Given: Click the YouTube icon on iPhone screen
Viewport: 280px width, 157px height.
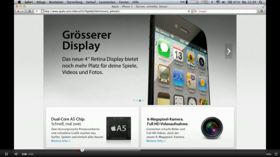Looking at the screenshot, I should tap(164, 74).
